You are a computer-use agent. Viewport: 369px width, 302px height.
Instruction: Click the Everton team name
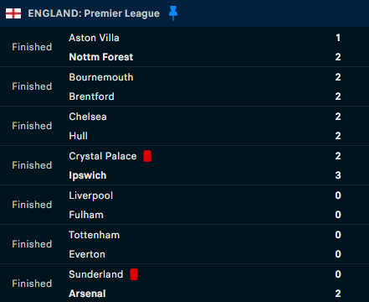click(87, 254)
